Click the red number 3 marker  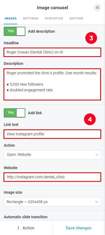click(91, 38)
